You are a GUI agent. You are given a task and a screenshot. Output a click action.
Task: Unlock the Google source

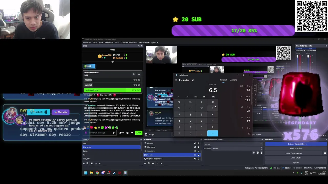point(198,155)
